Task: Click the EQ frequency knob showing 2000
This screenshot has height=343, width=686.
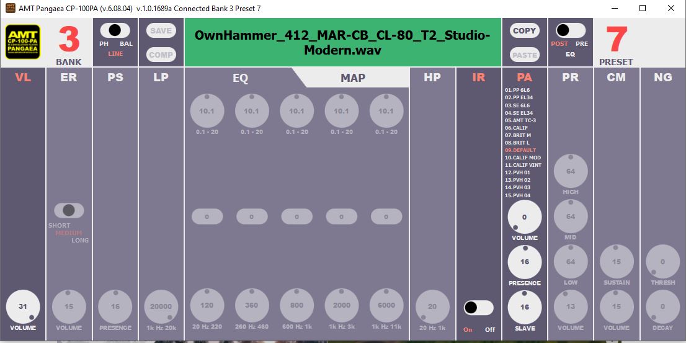Action: point(341,305)
